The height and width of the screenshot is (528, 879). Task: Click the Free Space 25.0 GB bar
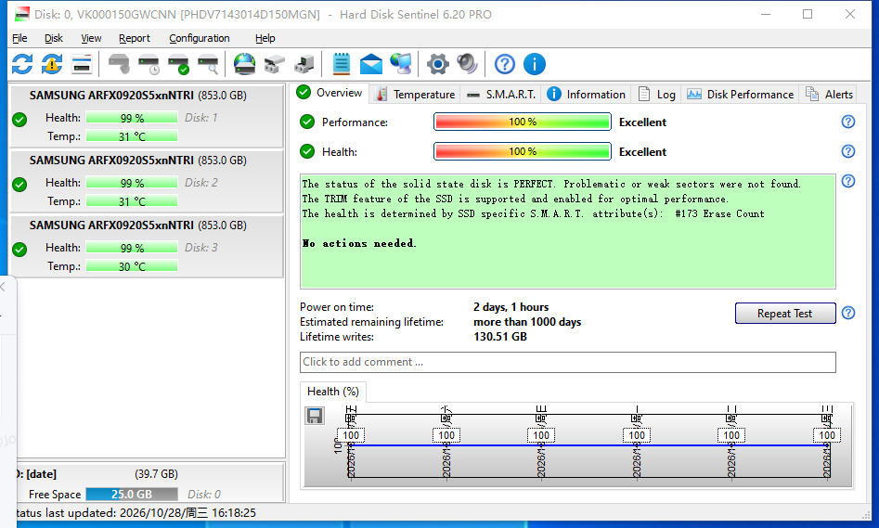pyautogui.click(x=132, y=495)
